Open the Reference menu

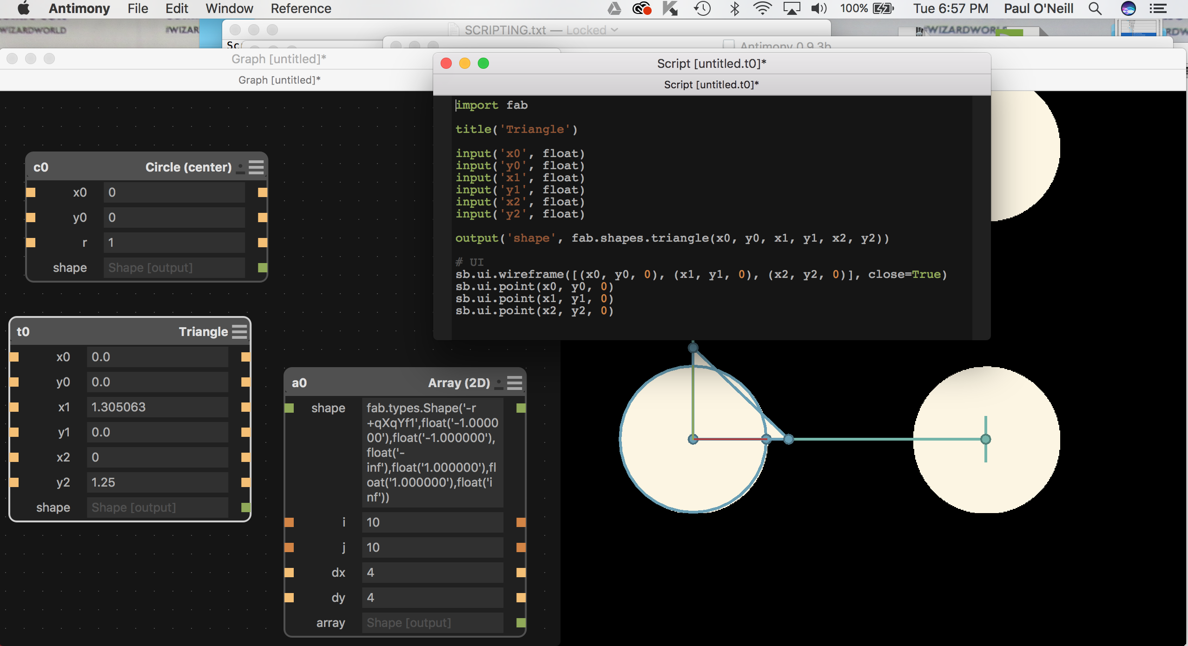point(301,8)
